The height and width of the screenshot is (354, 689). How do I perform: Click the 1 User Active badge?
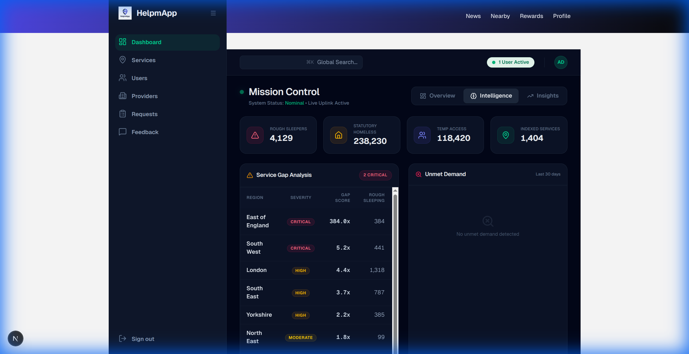coord(510,62)
